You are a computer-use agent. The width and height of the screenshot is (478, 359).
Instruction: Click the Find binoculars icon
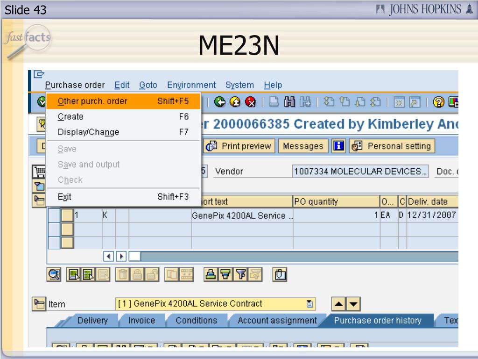(290, 101)
